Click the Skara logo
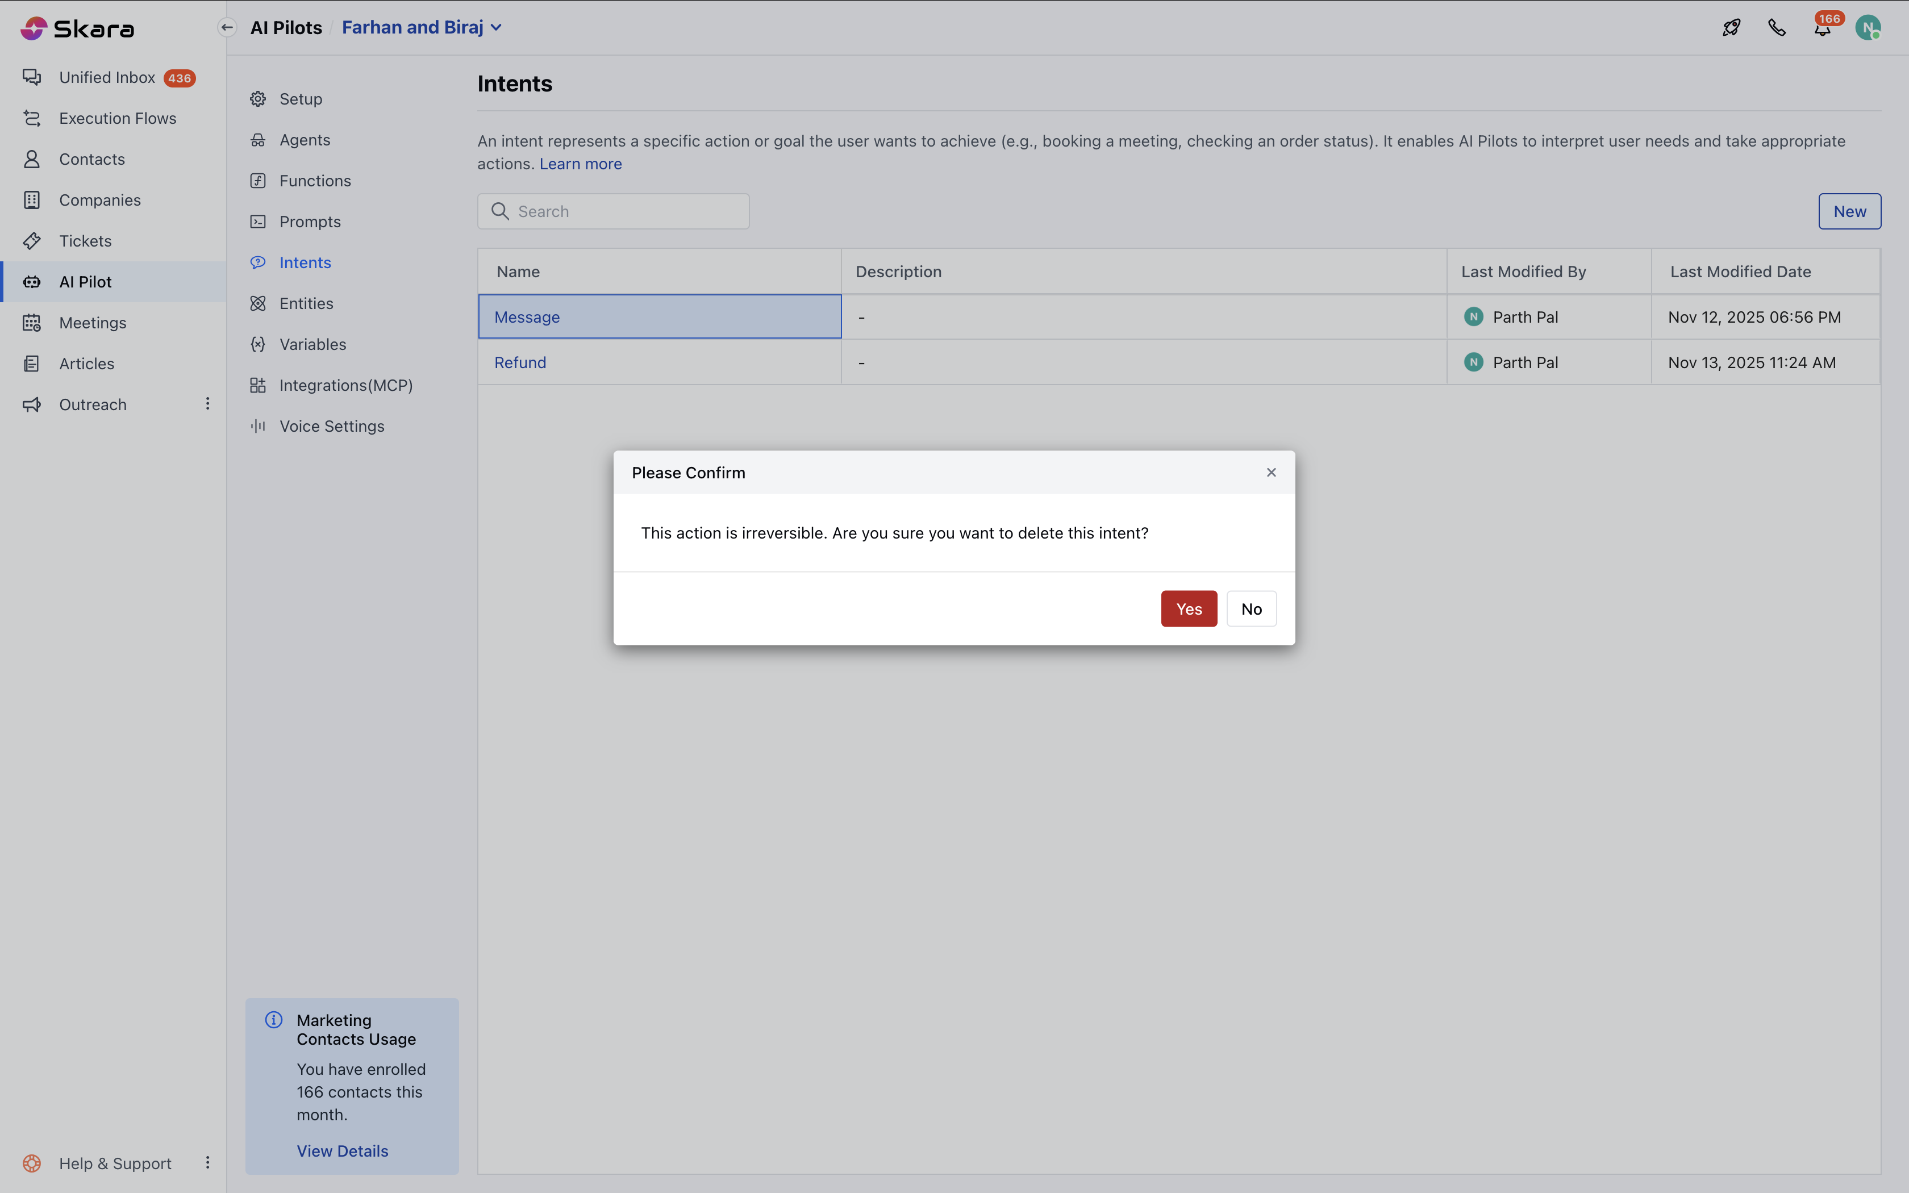The height and width of the screenshot is (1193, 1909). coord(77,28)
